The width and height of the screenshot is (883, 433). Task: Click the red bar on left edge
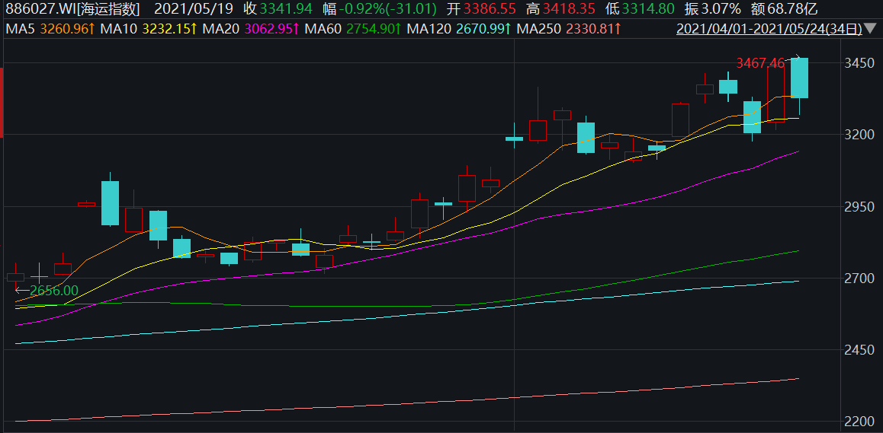coord(2,91)
